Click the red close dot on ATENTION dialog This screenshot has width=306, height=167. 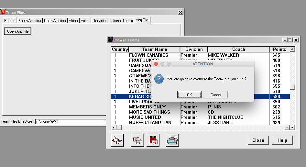click(x=156, y=64)
